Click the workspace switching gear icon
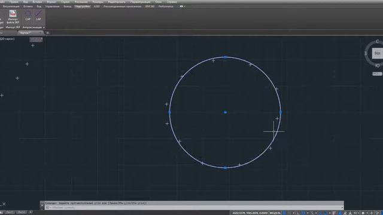The image size is (383, 215). coord(363,213)
